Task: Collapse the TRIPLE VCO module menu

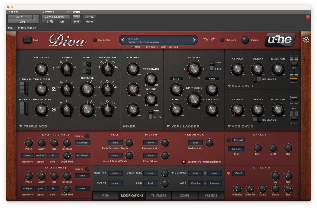Action: click(21, 126)
